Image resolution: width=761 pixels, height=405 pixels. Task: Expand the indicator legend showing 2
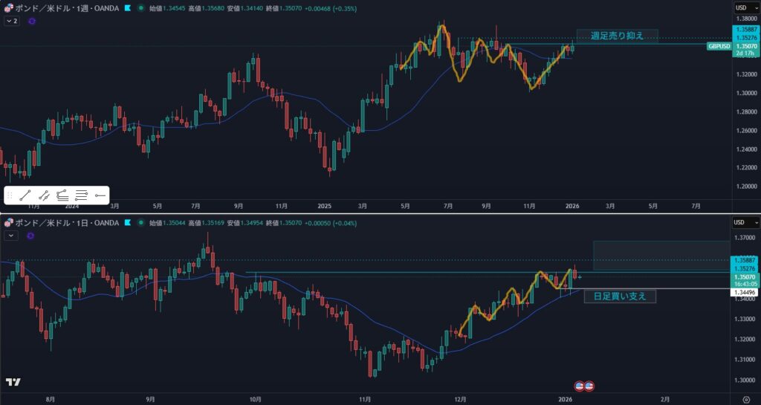click(11, 22)
